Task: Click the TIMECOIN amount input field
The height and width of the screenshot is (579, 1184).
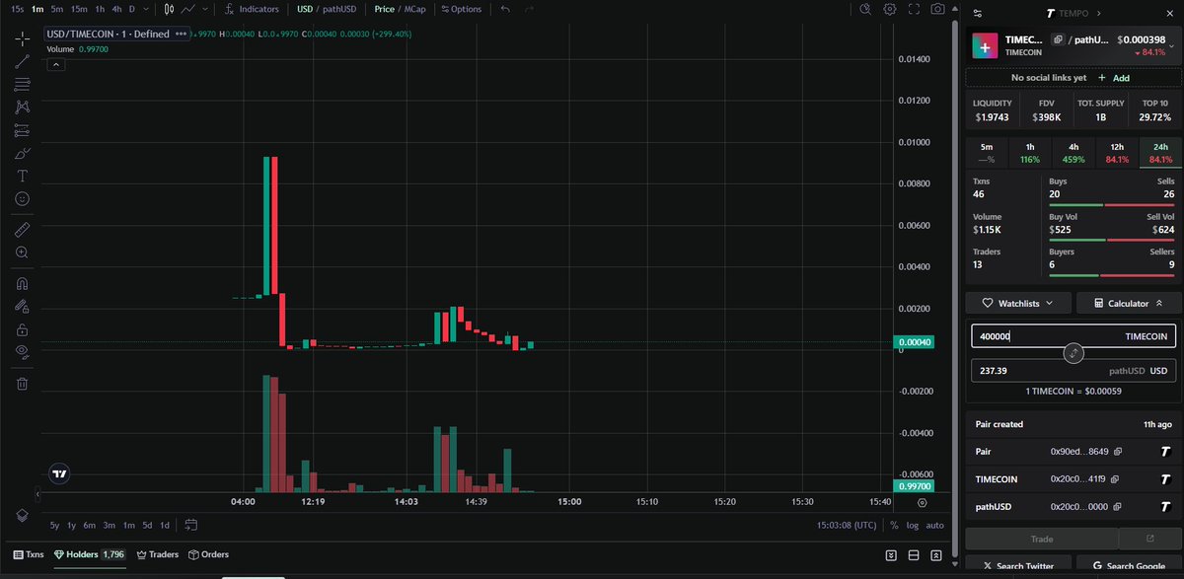Action: point(1073,335)
